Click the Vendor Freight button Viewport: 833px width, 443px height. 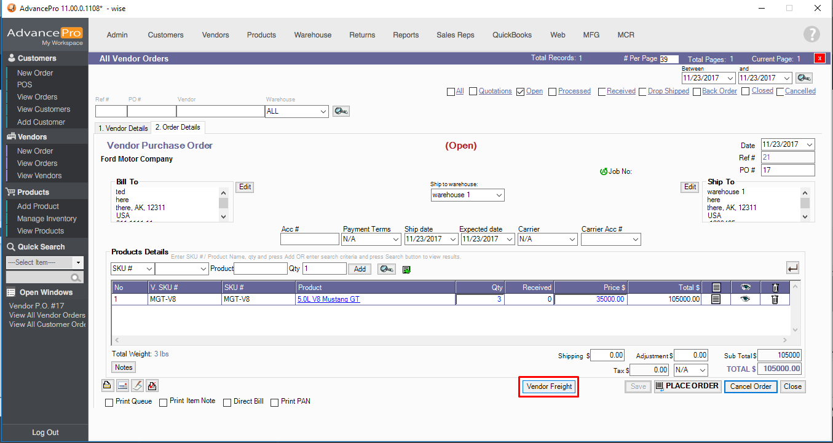point(548,386)
